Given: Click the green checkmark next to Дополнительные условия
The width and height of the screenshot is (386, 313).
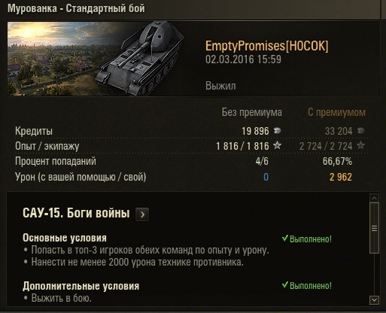Looking at the screenshot, I should pos(284,284).
